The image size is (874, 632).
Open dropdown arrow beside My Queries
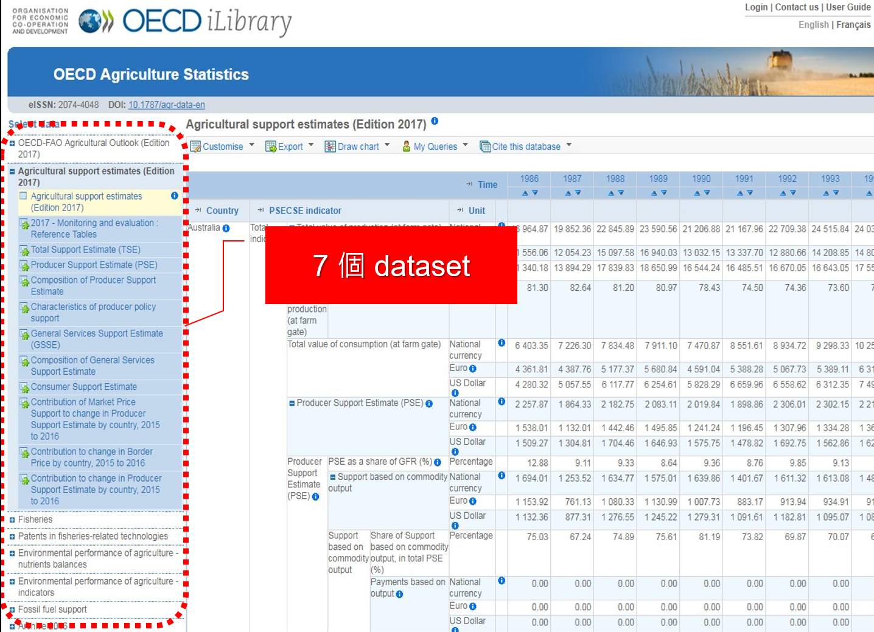(466, 145)
